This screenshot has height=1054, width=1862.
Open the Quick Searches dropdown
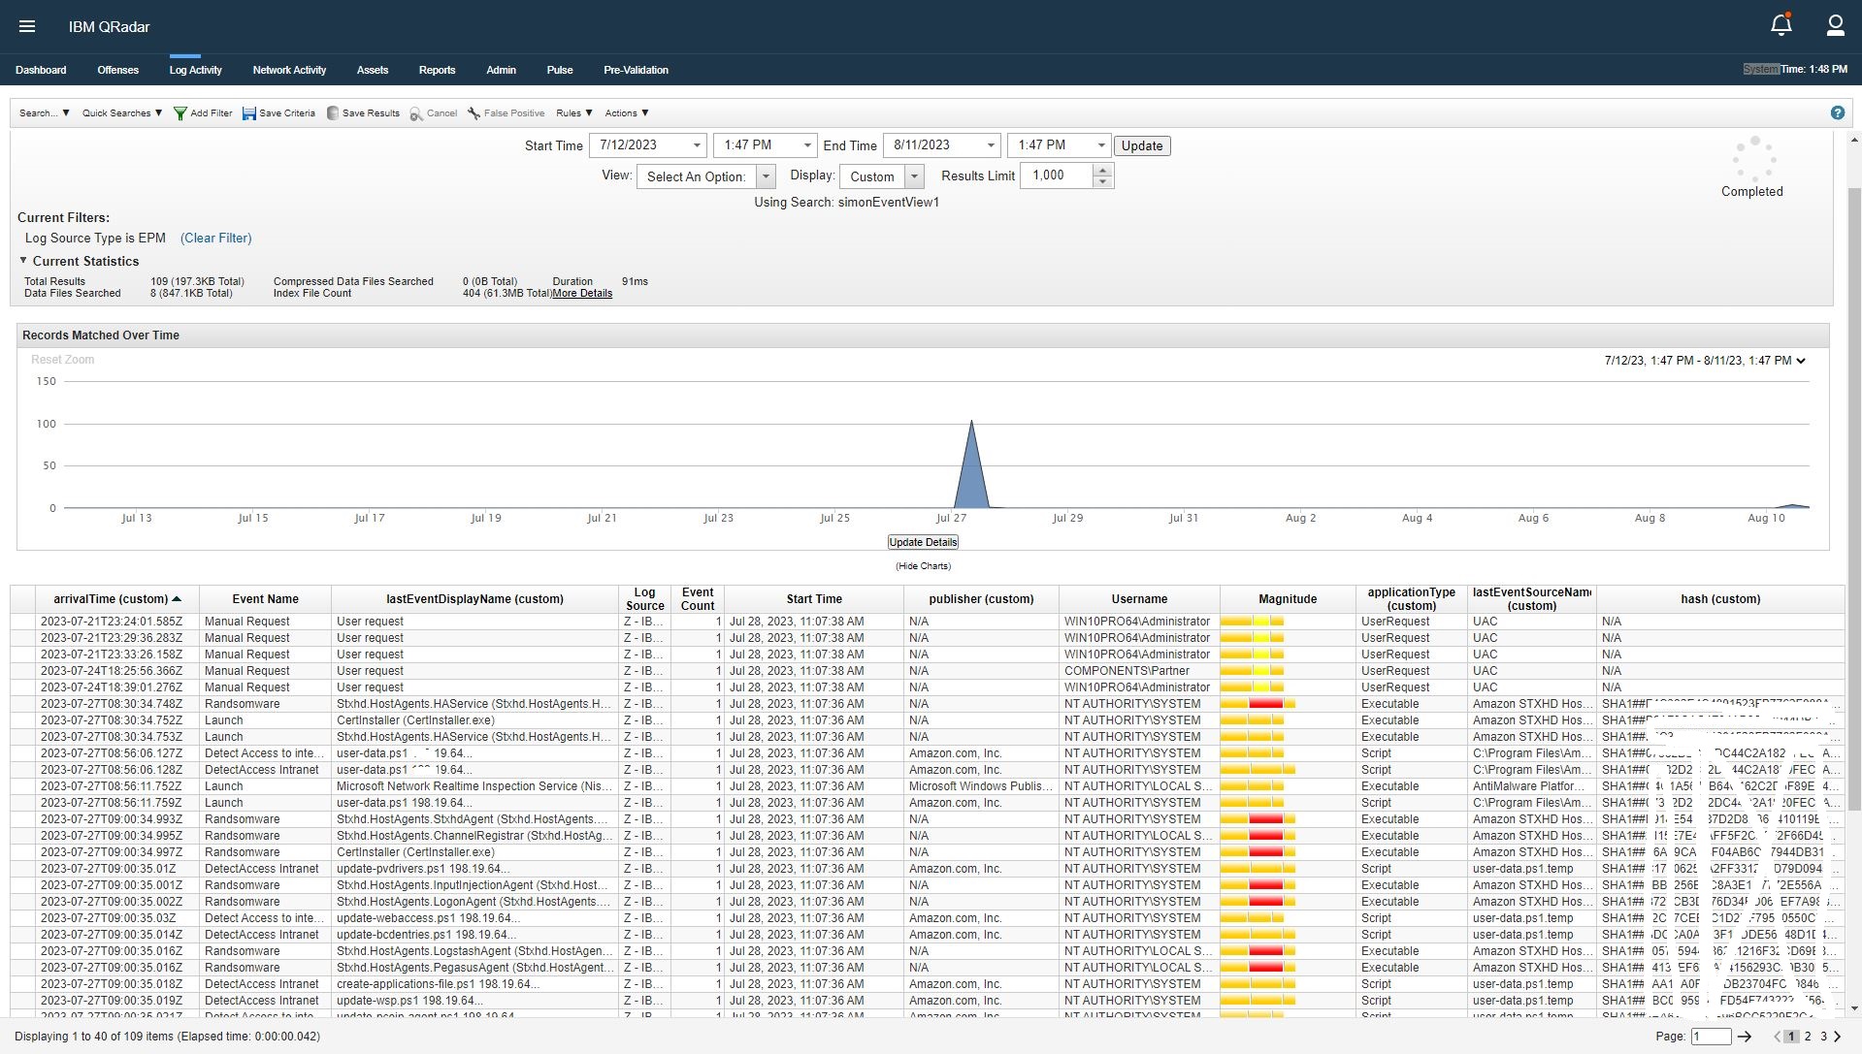tap(120, 113)
